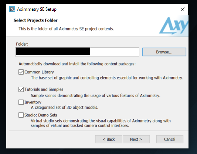This screenshot has height=154, width=197.
Task: Click the Common Library label text
Action: coord(39,72)
